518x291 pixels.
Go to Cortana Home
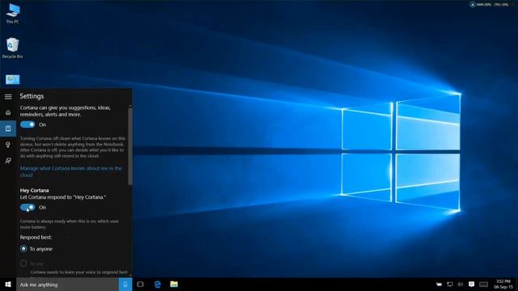8,112
